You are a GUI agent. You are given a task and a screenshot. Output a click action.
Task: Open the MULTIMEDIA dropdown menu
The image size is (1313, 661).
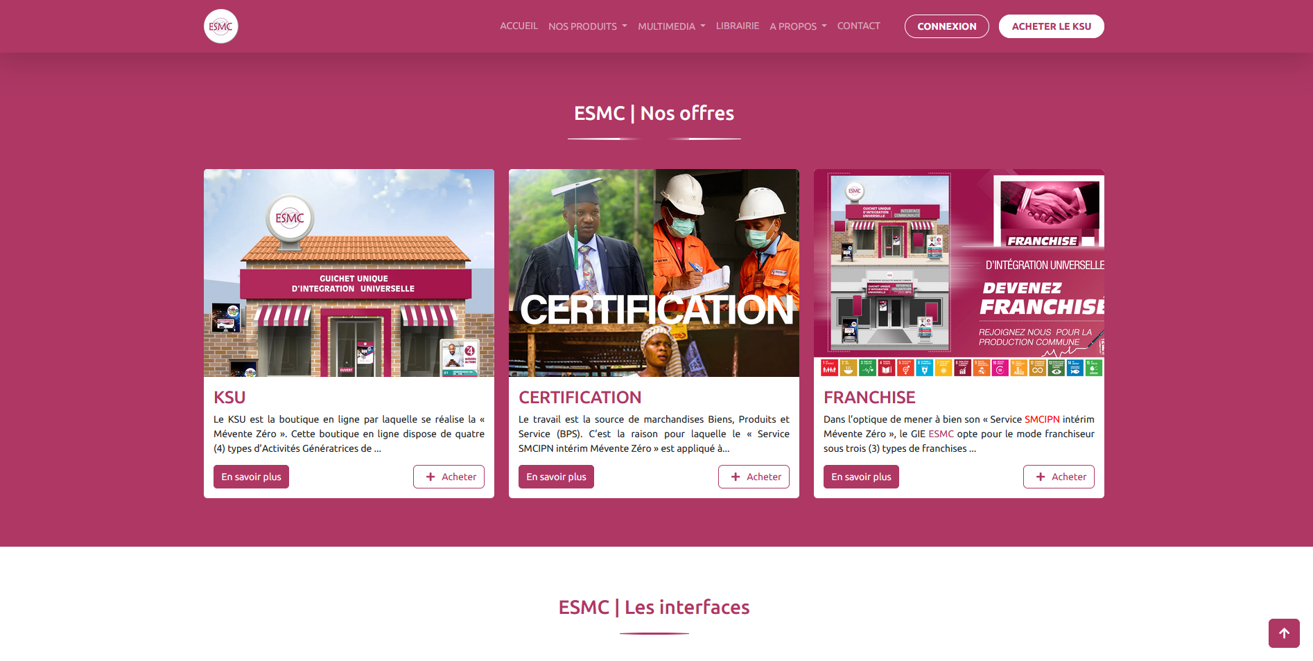tap(671, 26)
